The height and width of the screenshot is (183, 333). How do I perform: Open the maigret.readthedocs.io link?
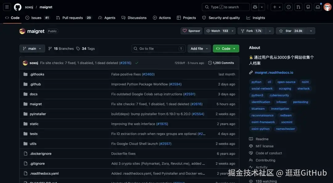click(274, 73)
